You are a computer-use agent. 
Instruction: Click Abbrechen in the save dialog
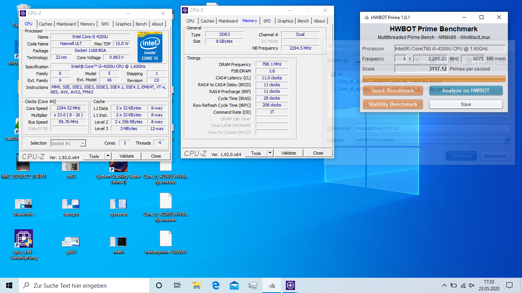(495, 156)
